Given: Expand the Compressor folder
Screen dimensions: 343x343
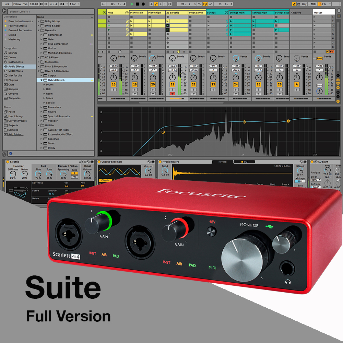Looking at the screenshot, I should coord(42,35).
